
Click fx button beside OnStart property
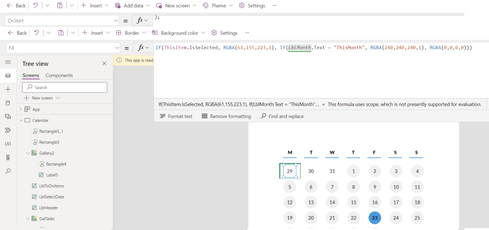click(x=142, y=20)
